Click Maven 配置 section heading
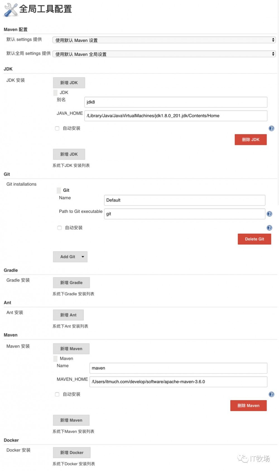Image resolution: width=279 pixels, height=471 pixels. (x=16, y=30)
